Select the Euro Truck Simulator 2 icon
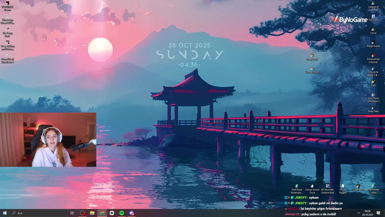 coord(373,98)
